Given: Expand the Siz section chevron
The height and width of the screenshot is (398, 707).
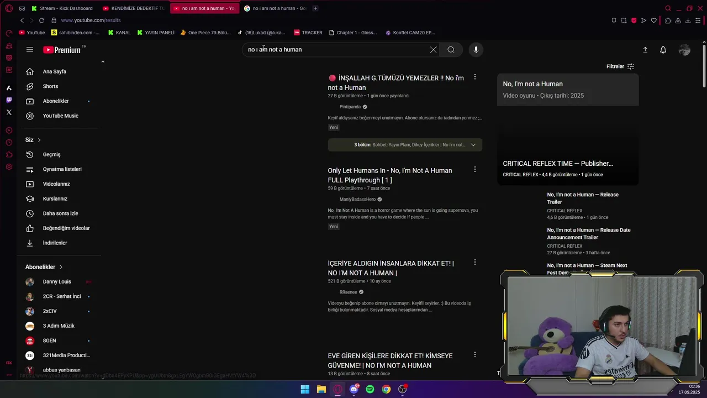Looking at the screenshot, I should click(x=39, y=140).
